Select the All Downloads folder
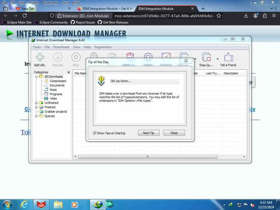Screen dimensions: 280x210 click(x=54, y=77)
